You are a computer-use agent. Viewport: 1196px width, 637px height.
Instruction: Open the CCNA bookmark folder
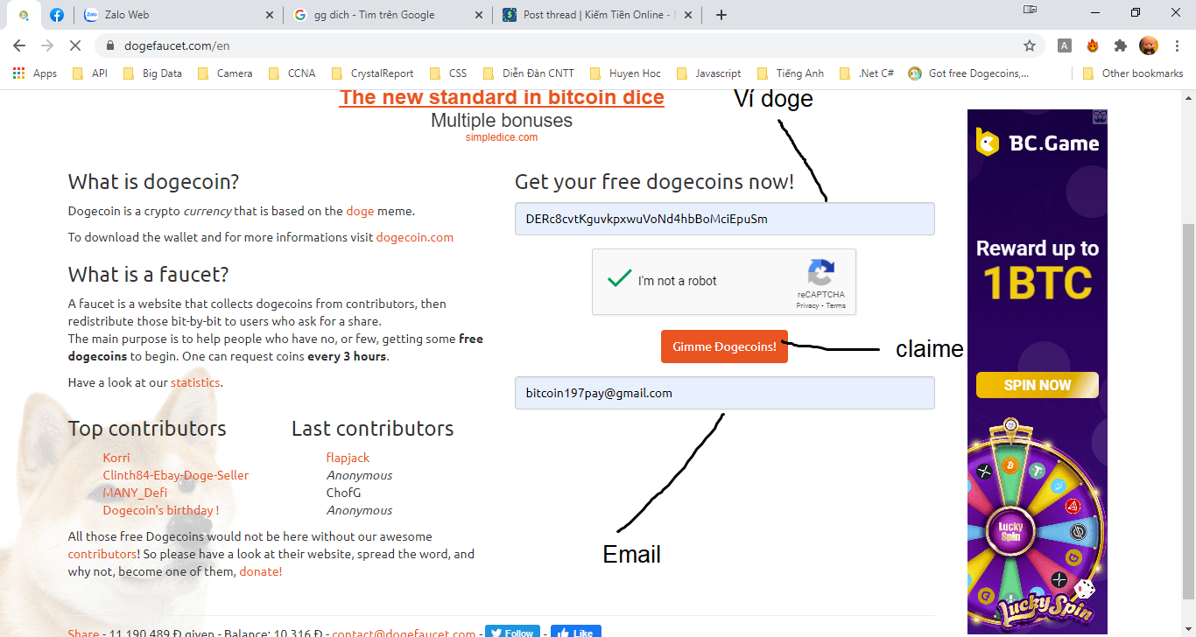292,73
